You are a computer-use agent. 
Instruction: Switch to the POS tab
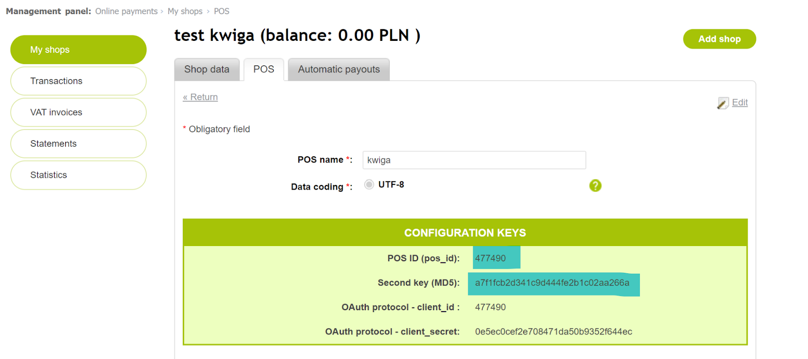pos(264,70)
